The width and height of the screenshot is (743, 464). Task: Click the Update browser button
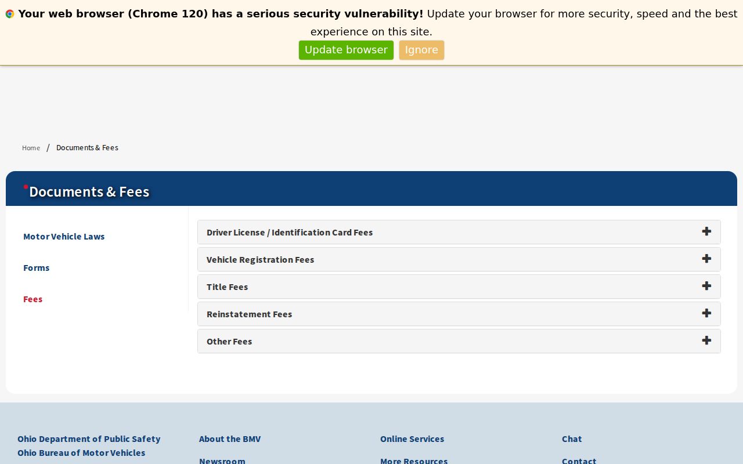point(346,50)
